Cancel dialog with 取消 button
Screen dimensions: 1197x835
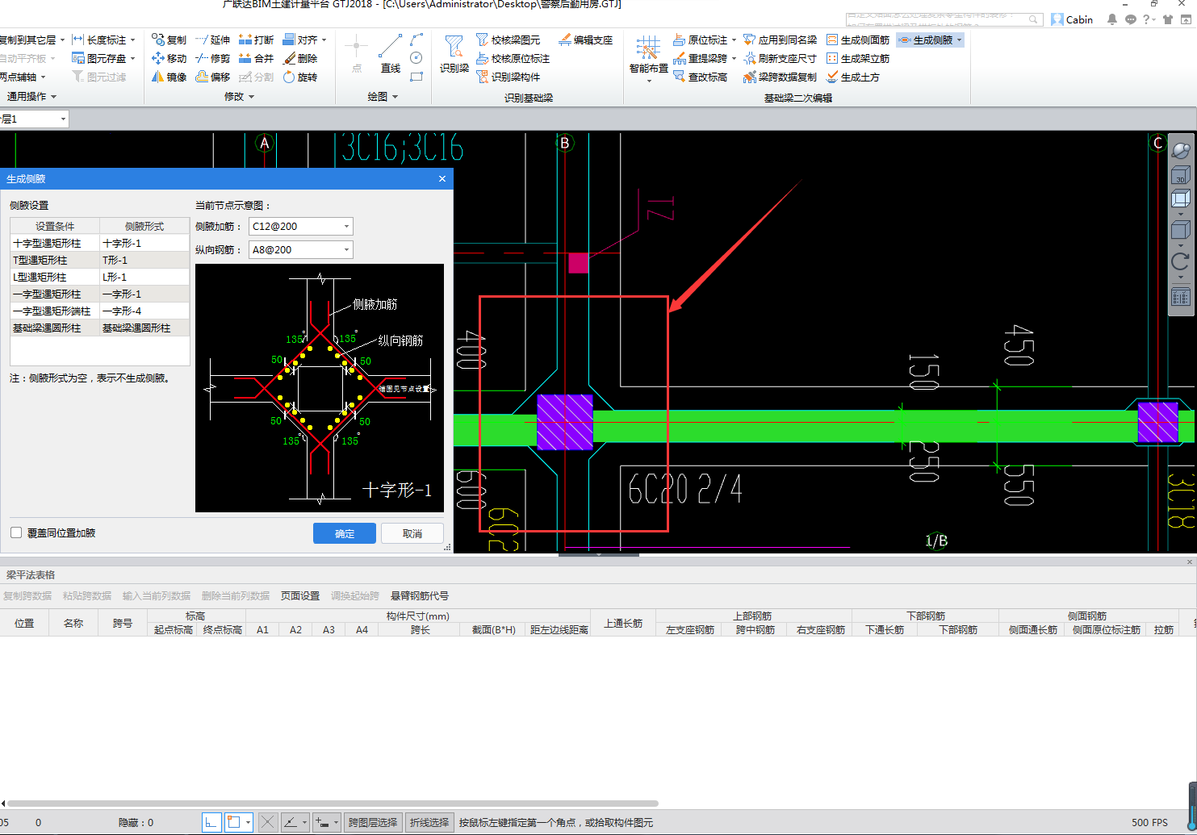[x=412, y=533]
